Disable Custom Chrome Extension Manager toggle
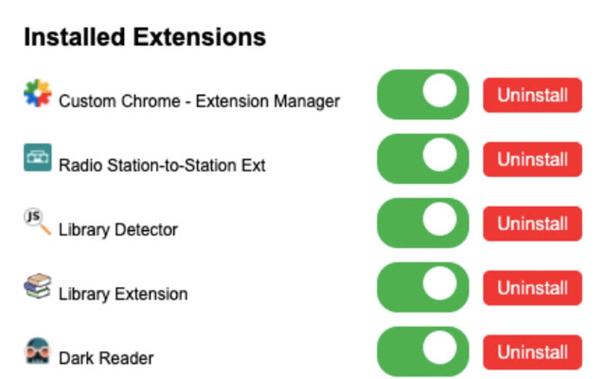 422,94
